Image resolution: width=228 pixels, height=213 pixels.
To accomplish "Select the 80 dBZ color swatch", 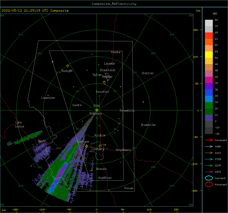I will point(209,23).
